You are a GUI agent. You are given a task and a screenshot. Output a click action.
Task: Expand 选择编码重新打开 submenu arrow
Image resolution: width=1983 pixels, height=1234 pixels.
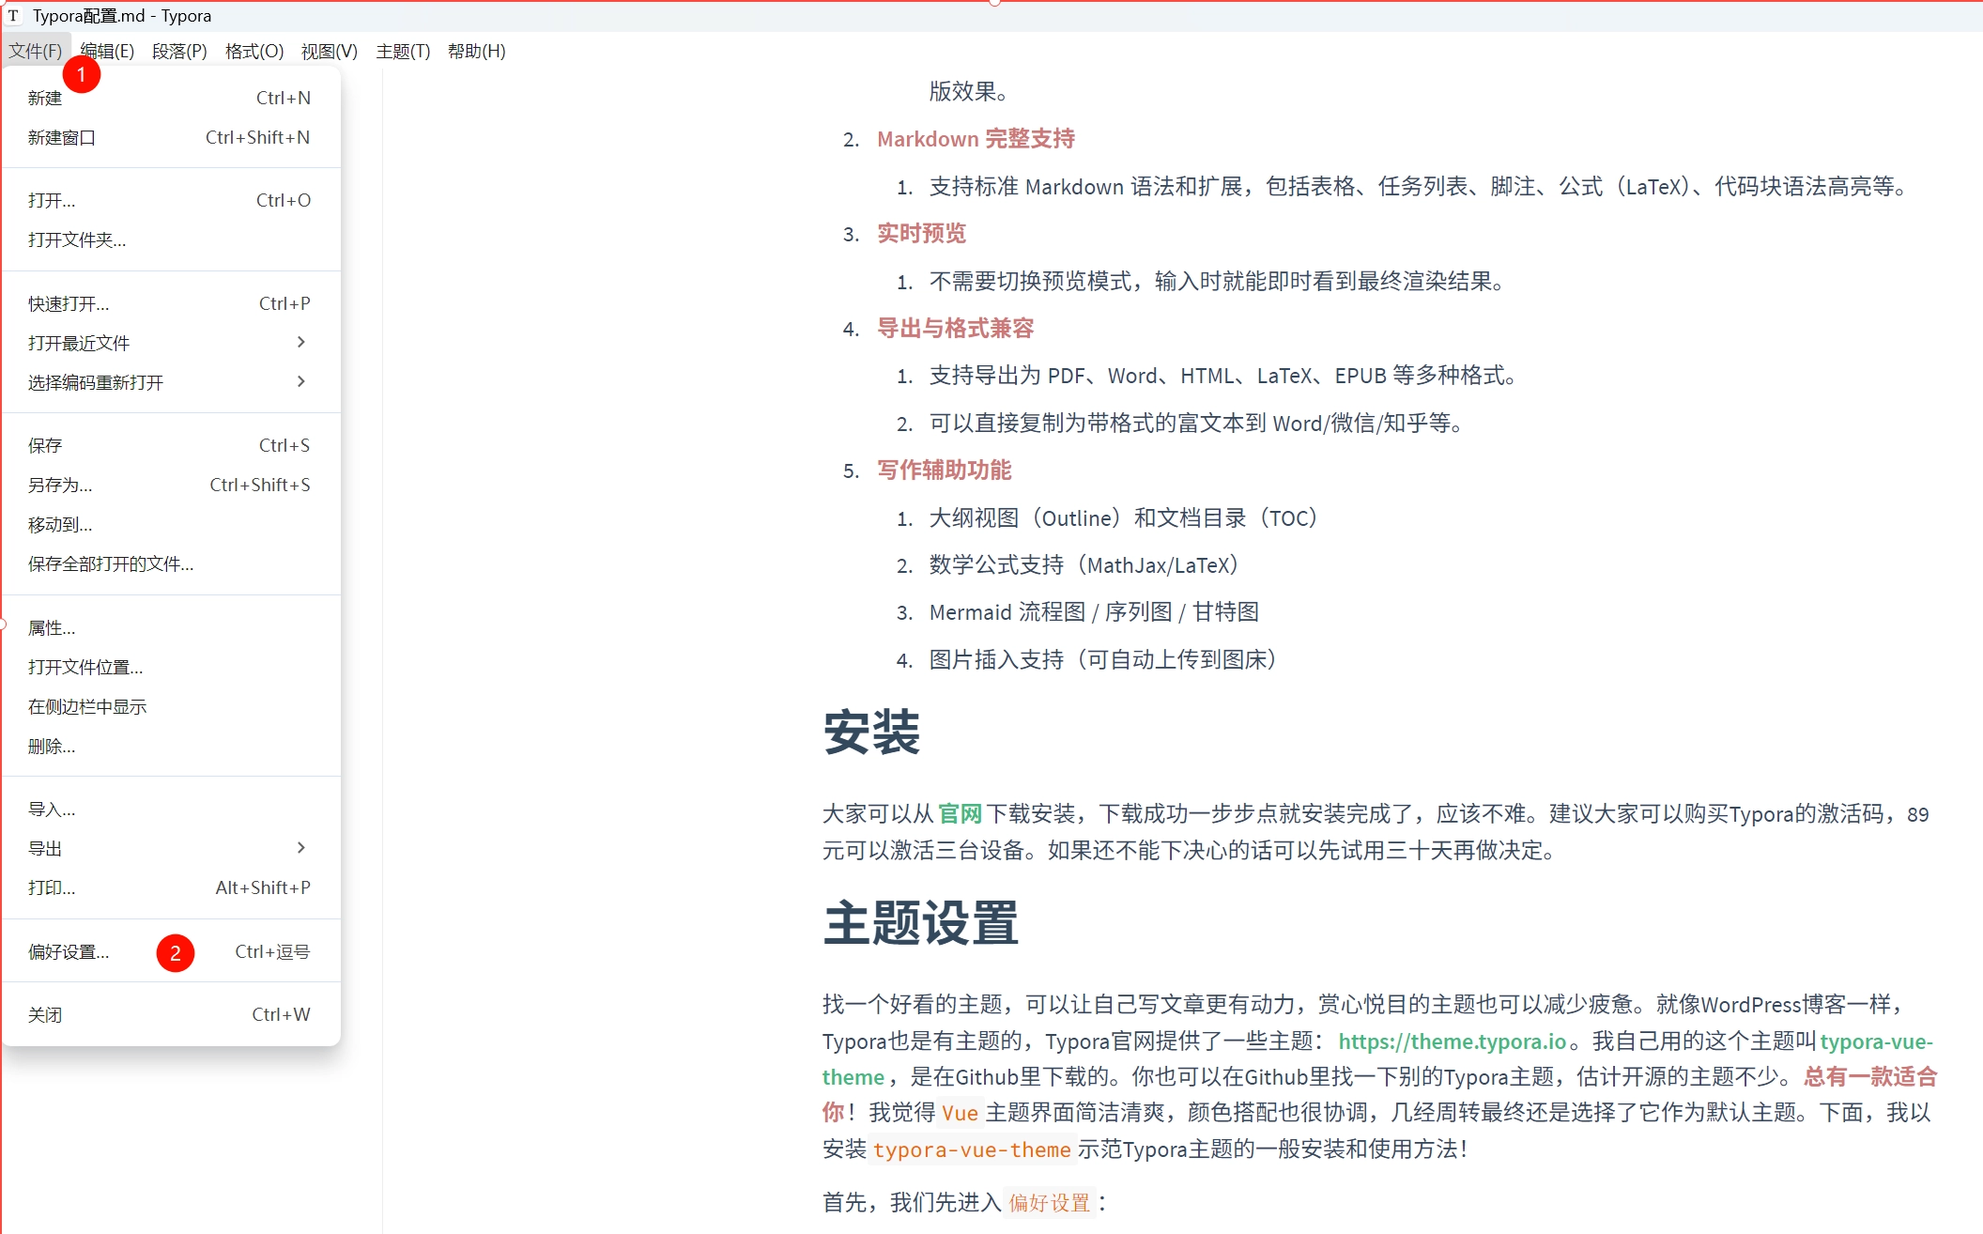300,381
